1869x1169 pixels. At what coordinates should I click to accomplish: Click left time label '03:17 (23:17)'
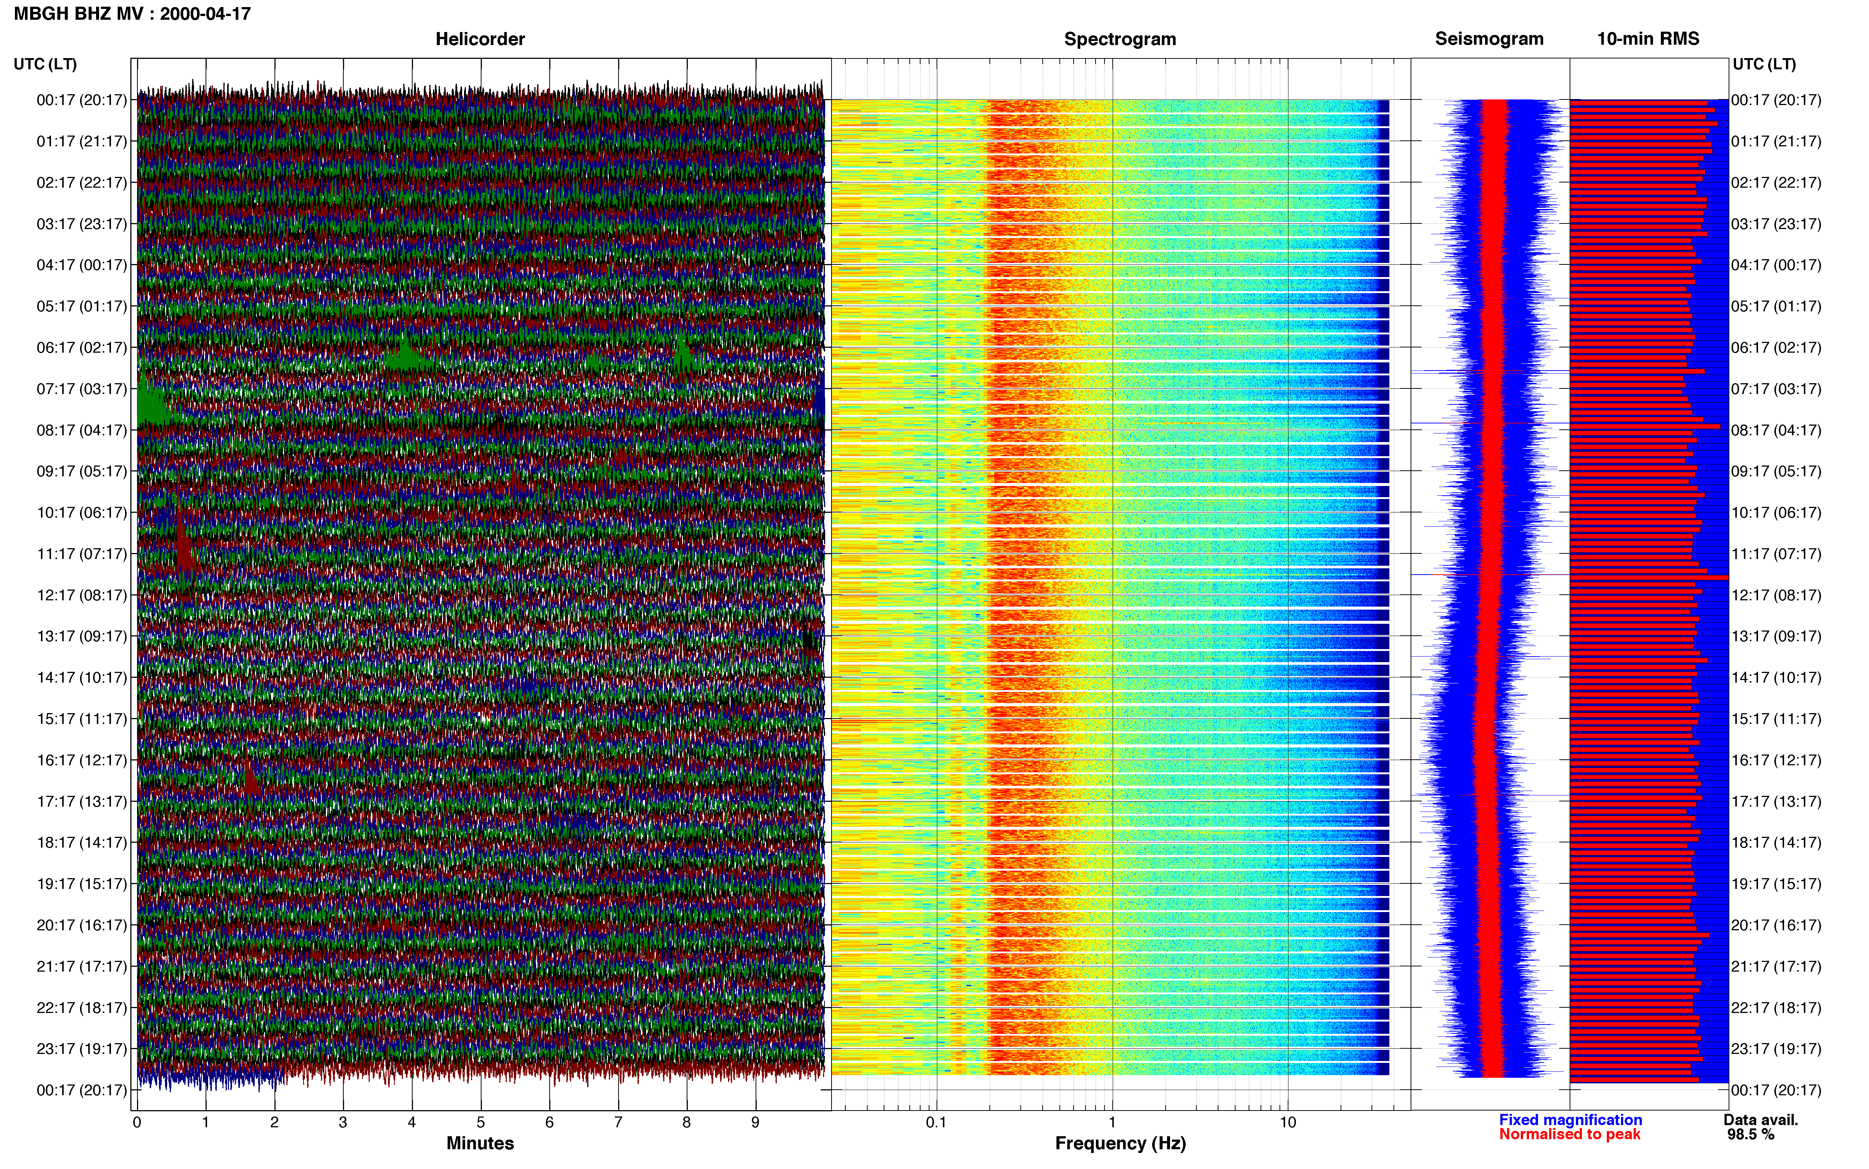pyautogui.click(x=82, y=224)
